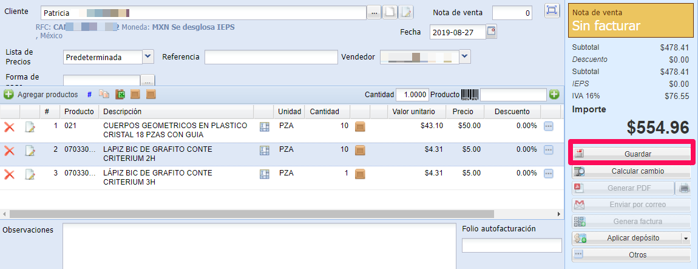Viewport: 698px width, 269px height.
Task: Click the fullscreen expand icon near Nota de venta
Action: pos(551,10)
